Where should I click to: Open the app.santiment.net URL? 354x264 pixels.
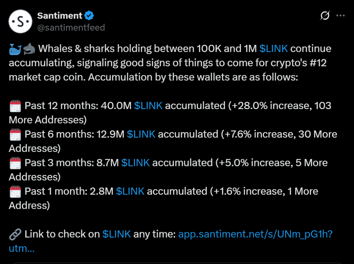coord(255,234)
